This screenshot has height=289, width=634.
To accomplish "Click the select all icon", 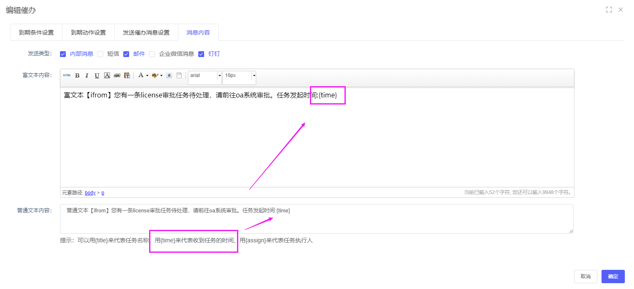I will tap(169, 75).
